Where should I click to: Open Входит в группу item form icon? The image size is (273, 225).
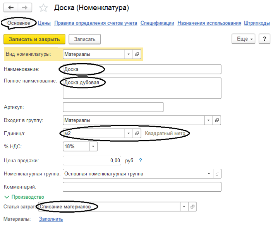coord(217,120)
